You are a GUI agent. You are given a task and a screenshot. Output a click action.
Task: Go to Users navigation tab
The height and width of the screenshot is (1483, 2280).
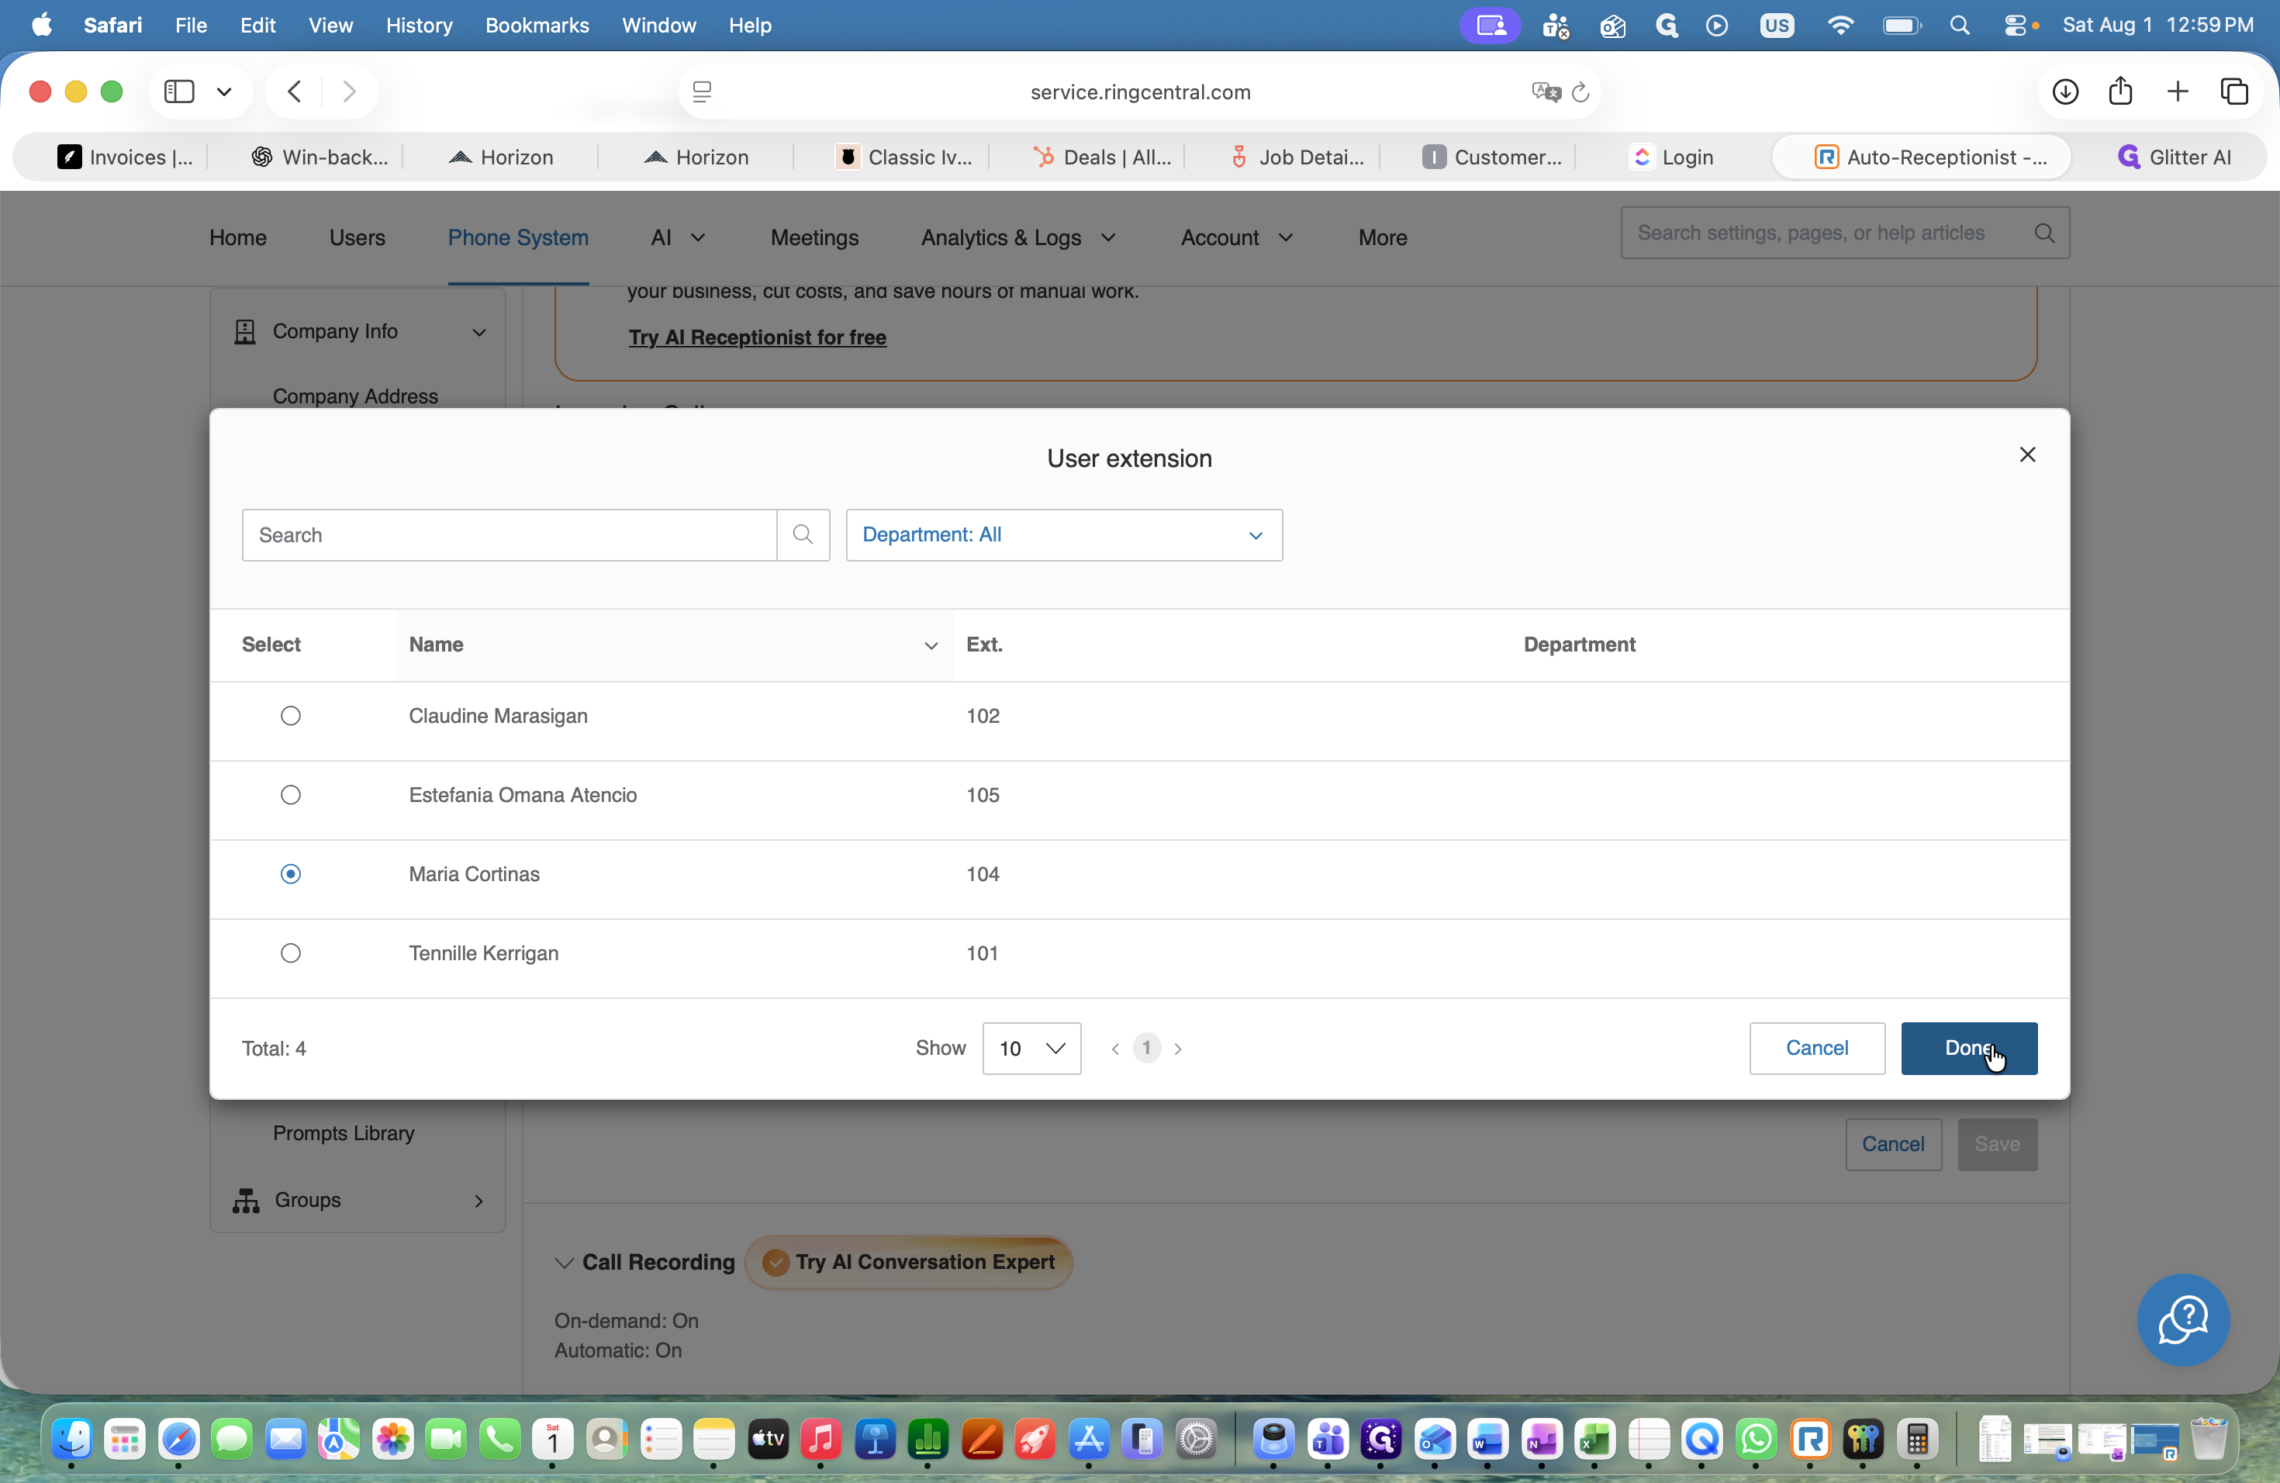point(358,237)
